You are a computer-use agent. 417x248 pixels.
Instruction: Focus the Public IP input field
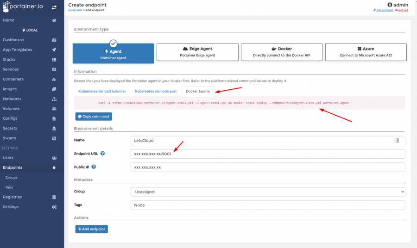click(x=267, y=167)
